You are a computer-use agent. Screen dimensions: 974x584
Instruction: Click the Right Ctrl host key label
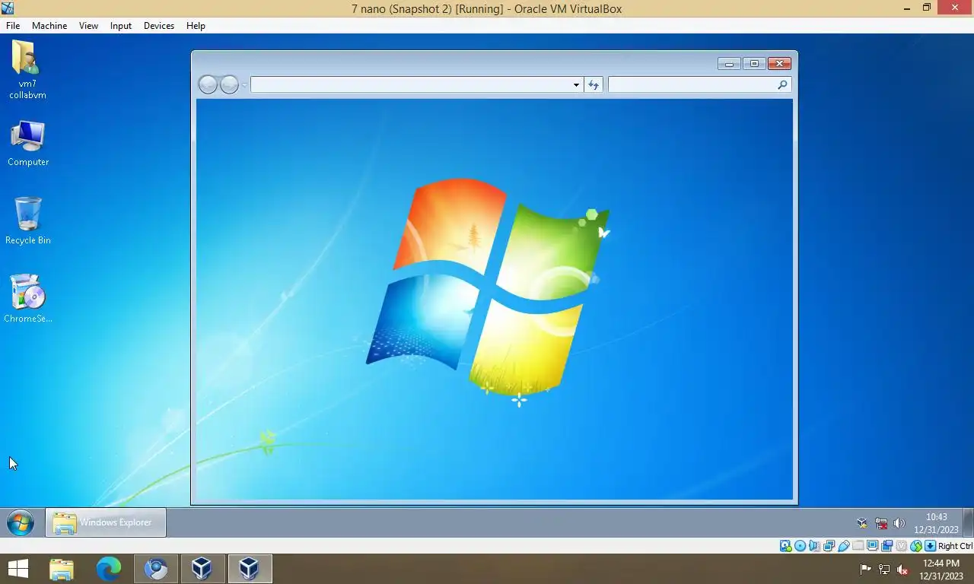(x=955, y=546)
